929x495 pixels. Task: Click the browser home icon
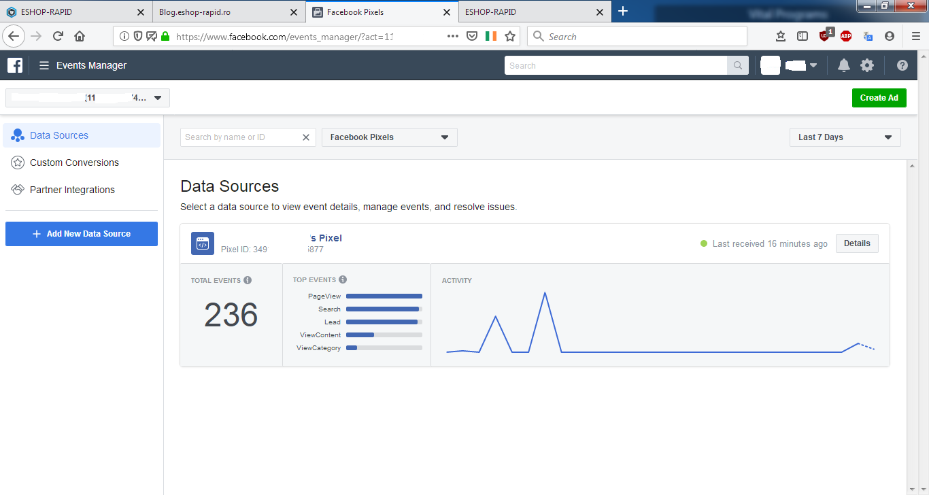click(x=80, y=36)
